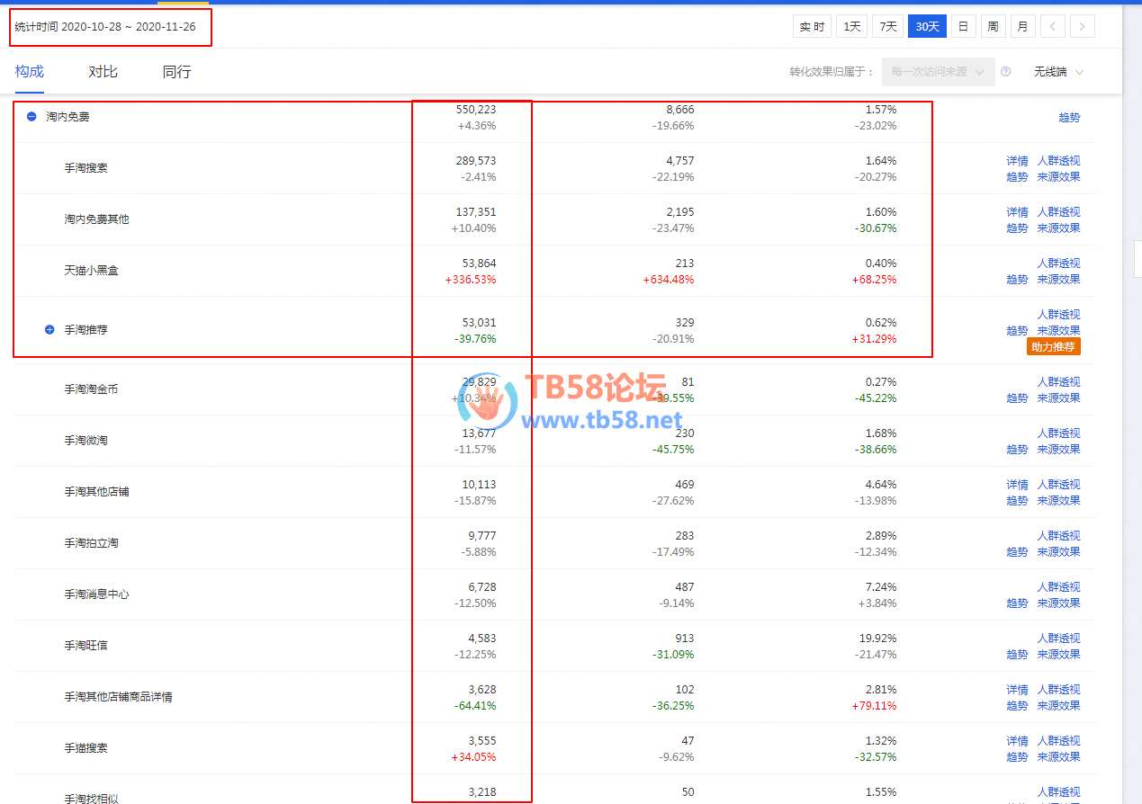Expand the 手淘推荐 row
Image resolution: width=1142 pixels, height=804 pixels.
[50, 330]
